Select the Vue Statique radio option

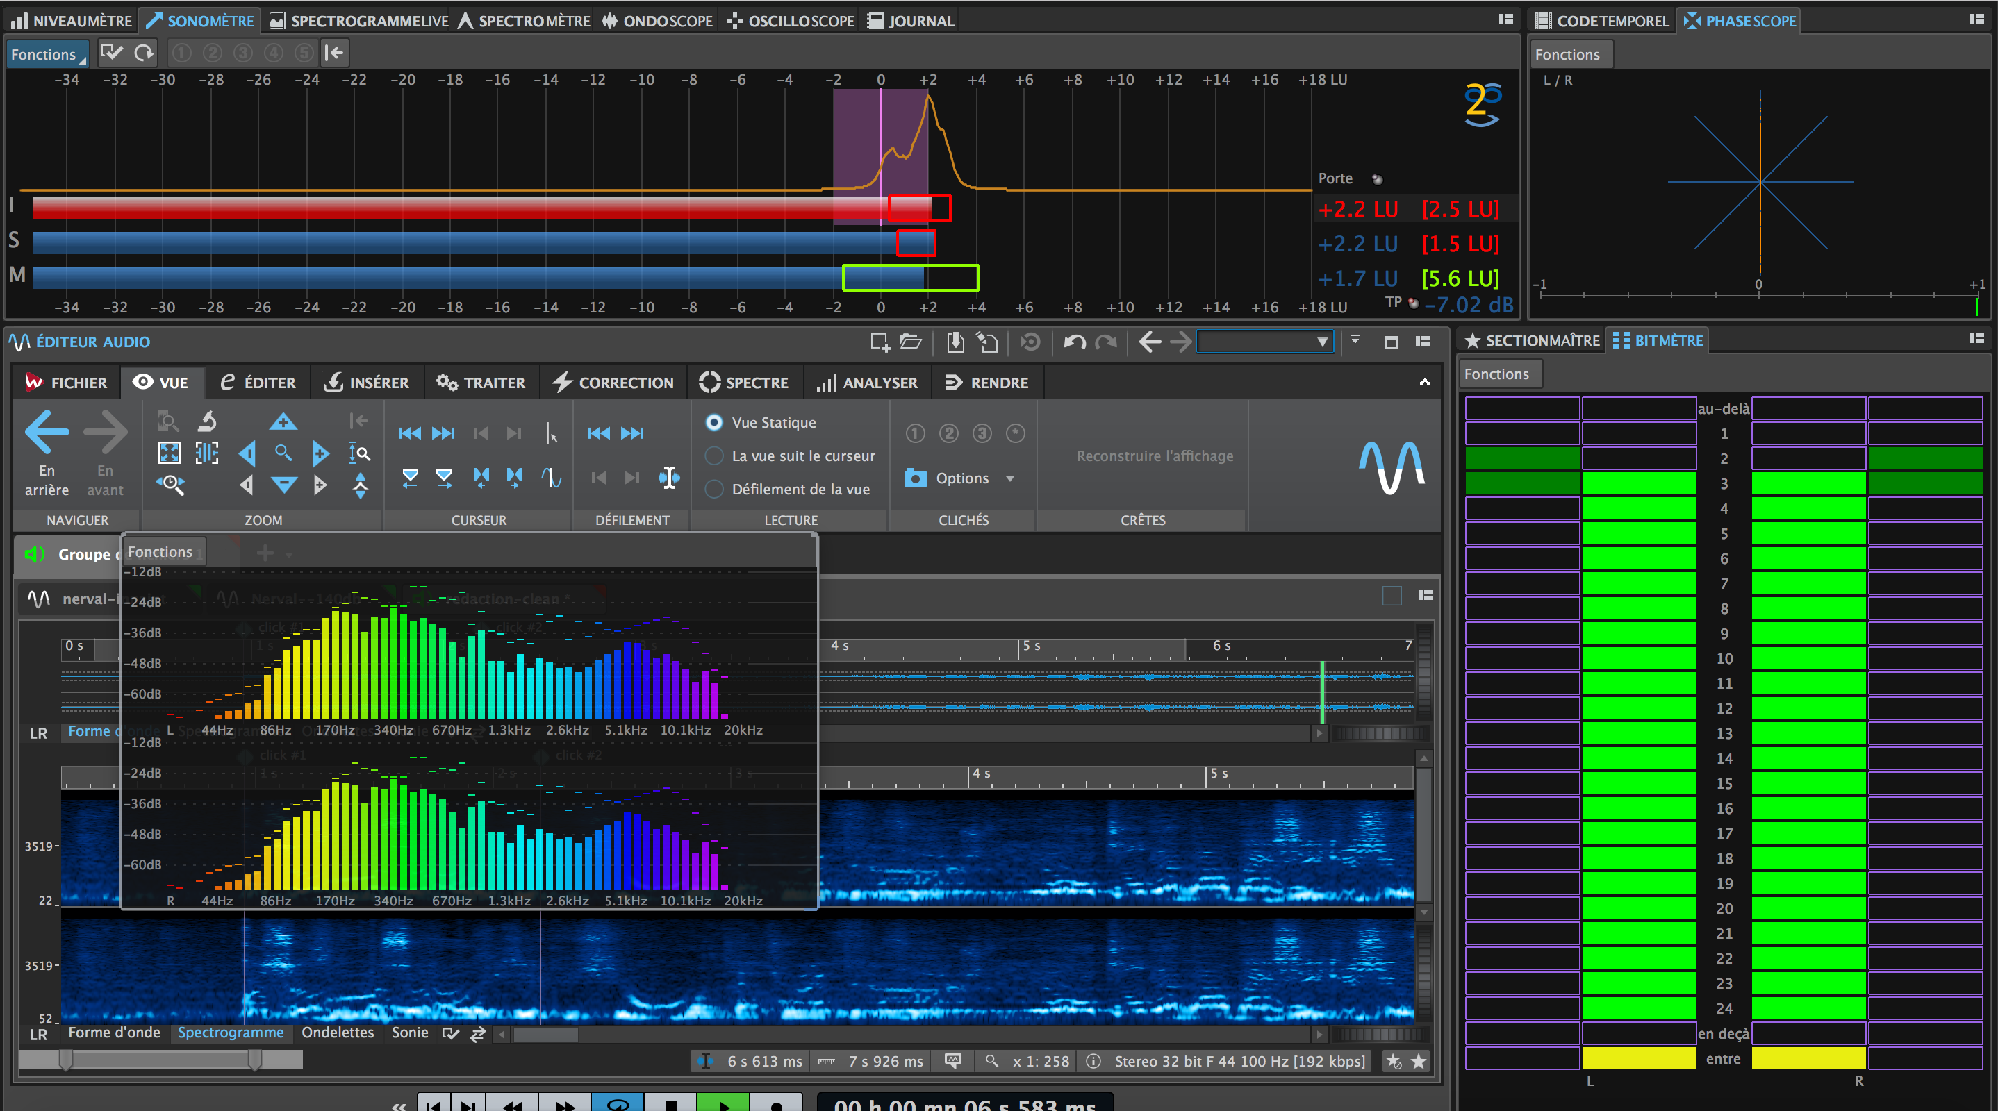click(x=714, y=423)
